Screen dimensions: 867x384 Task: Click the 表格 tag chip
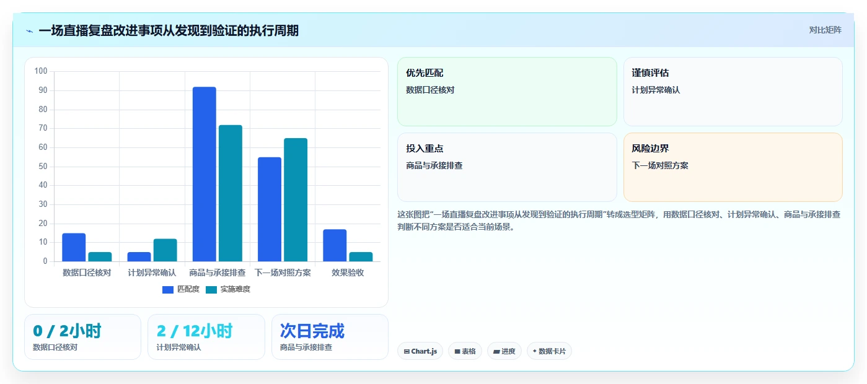[x=465, y=351]
